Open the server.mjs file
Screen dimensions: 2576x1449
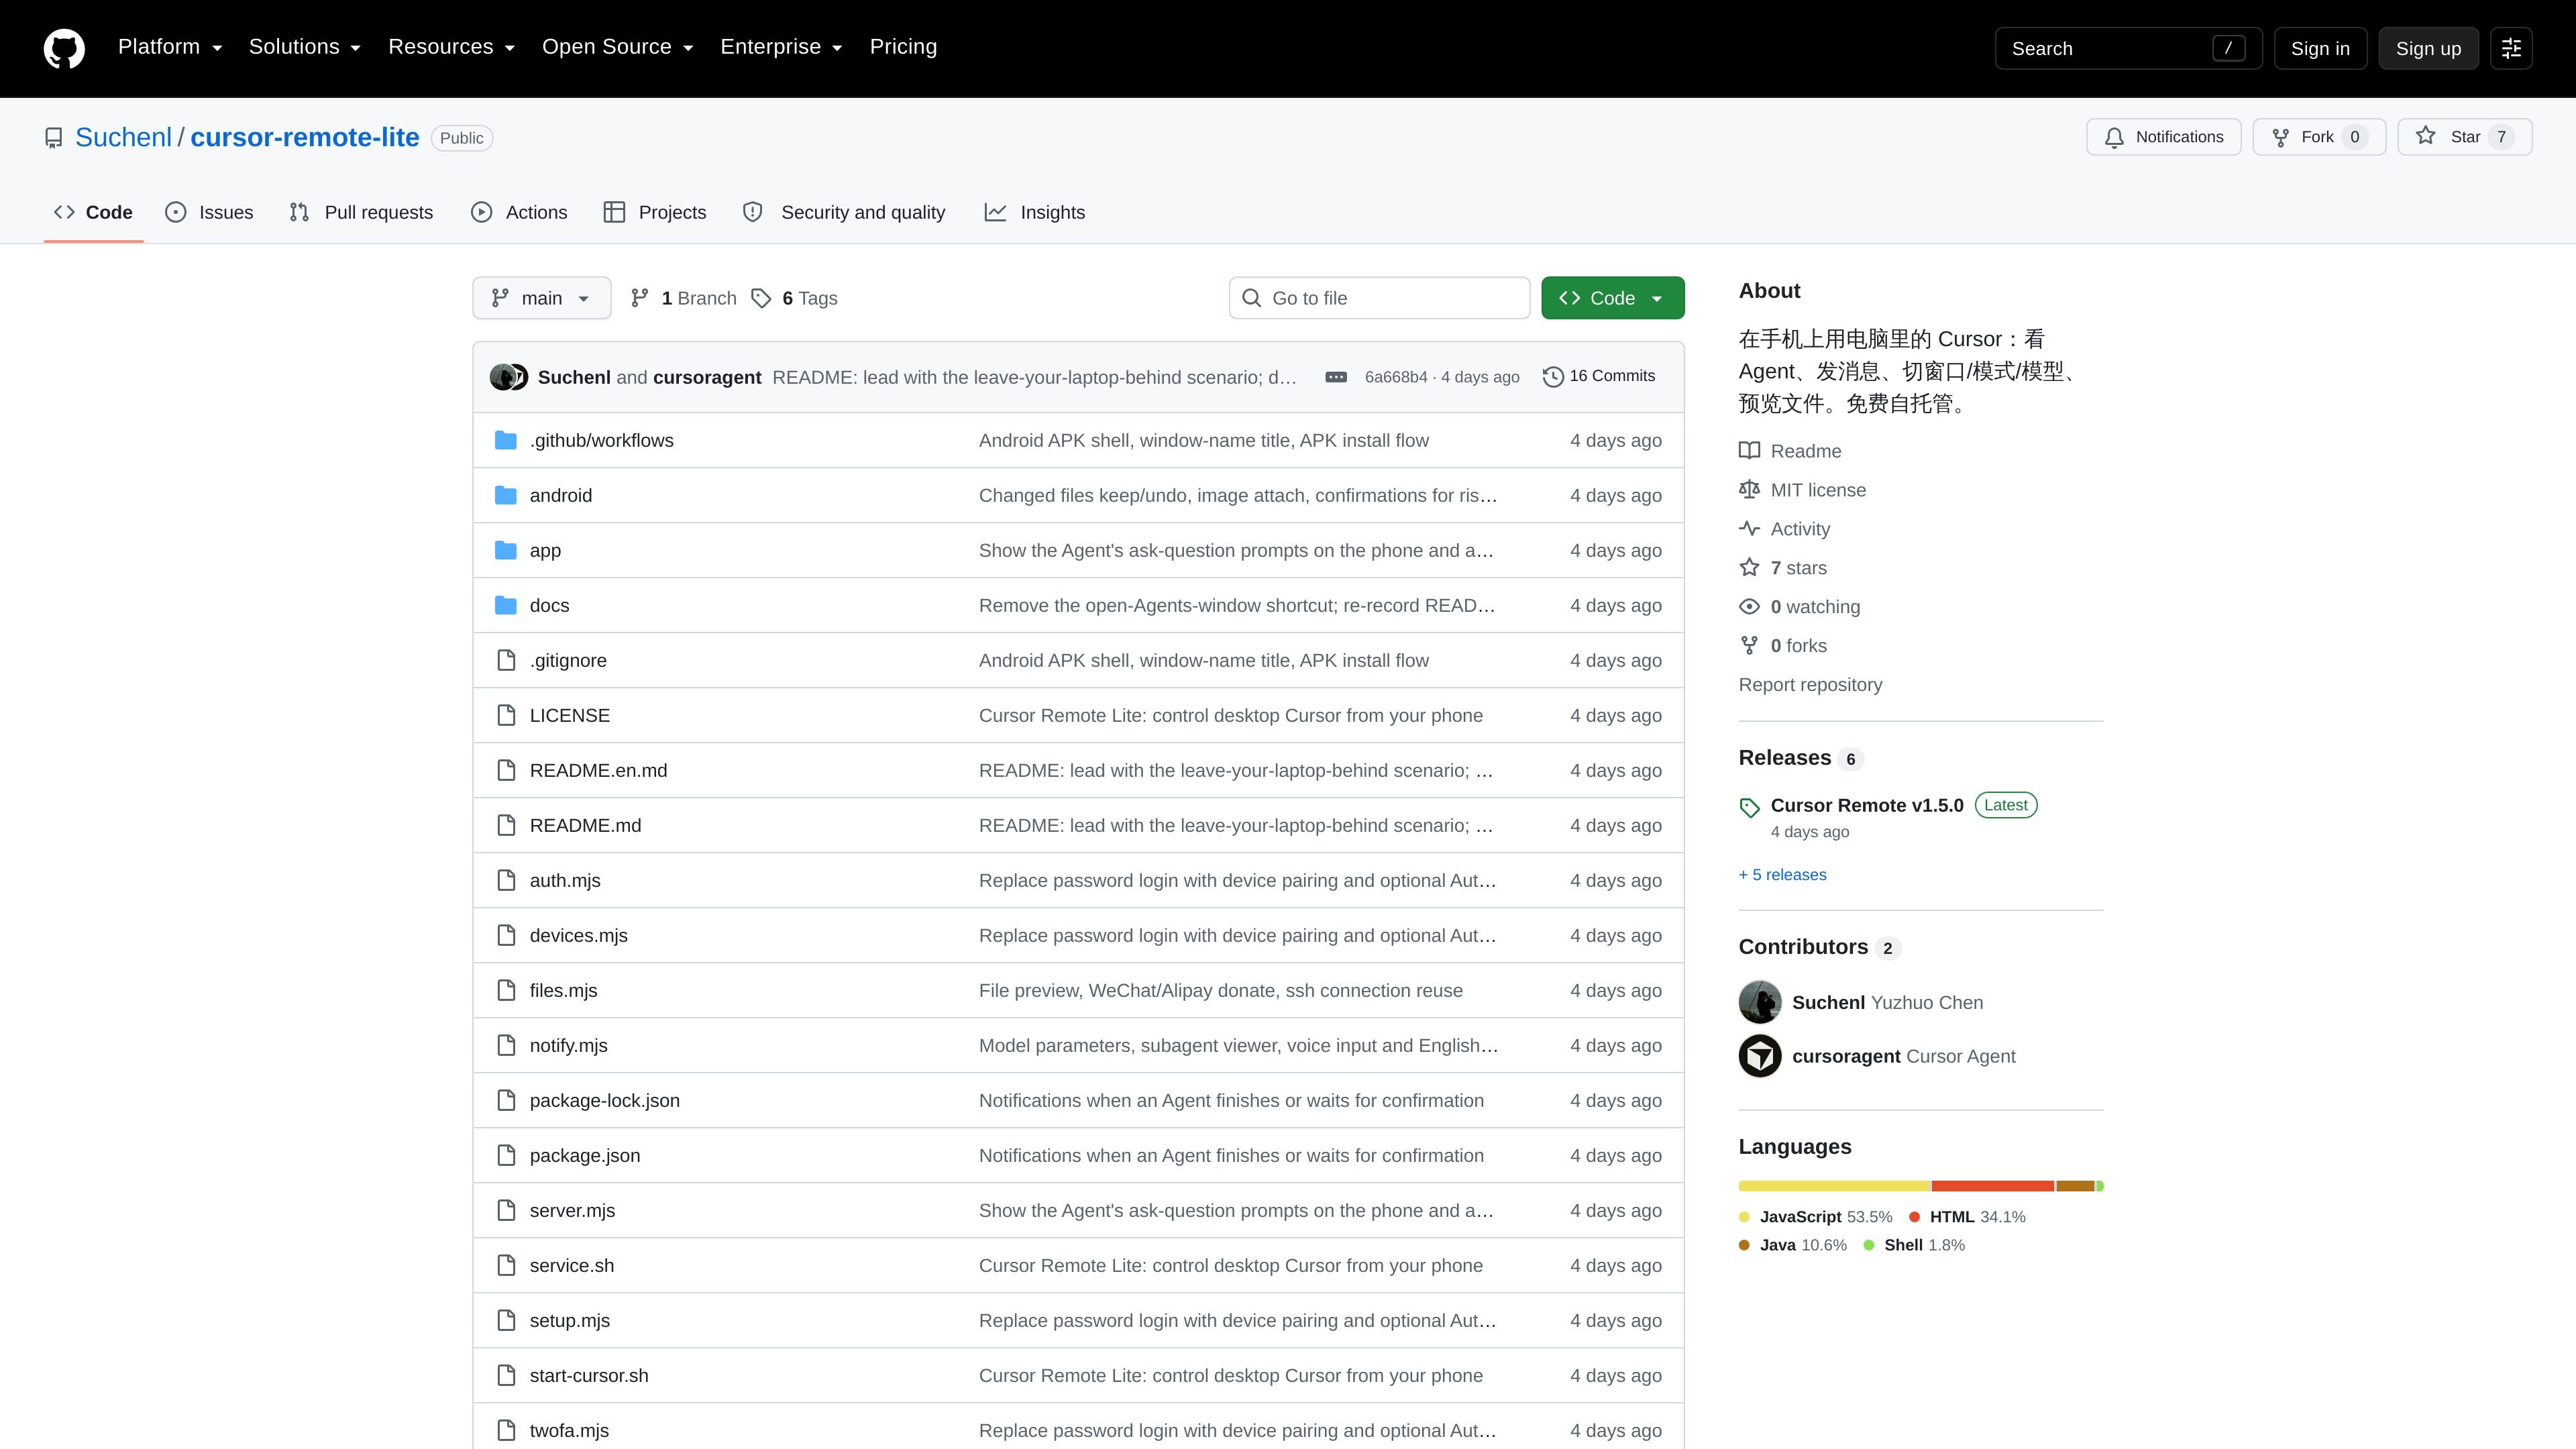point(572,1211)
